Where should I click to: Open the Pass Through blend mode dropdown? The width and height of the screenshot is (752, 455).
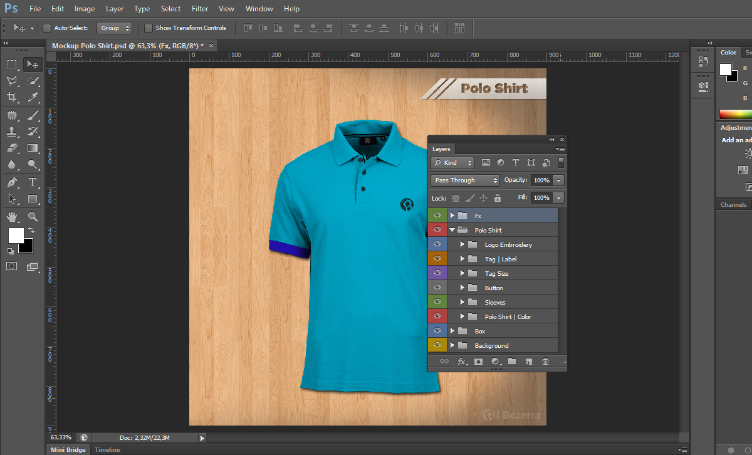[x=465, y=180]
